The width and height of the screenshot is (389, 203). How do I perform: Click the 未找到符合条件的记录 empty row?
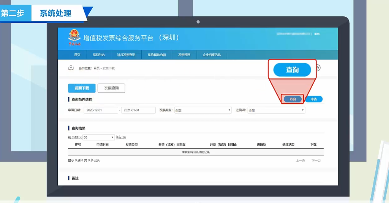click(x=196, y=152)
